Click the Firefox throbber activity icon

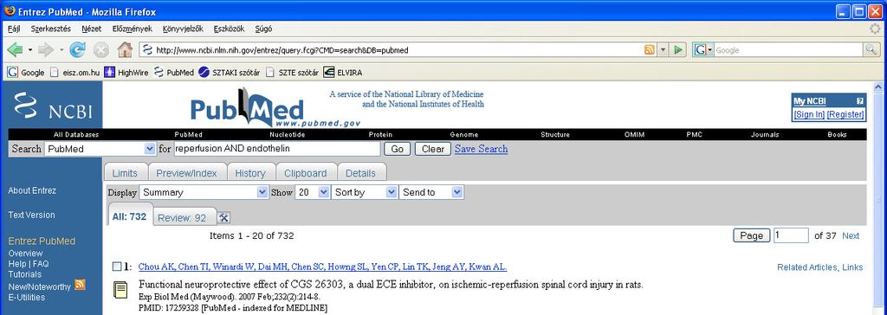coord(875,29)
